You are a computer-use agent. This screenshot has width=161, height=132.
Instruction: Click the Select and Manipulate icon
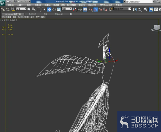(x=80, y=9)
